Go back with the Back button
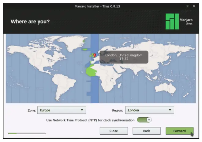This screenshot has height=142, width=202. (x=147, y=131)
